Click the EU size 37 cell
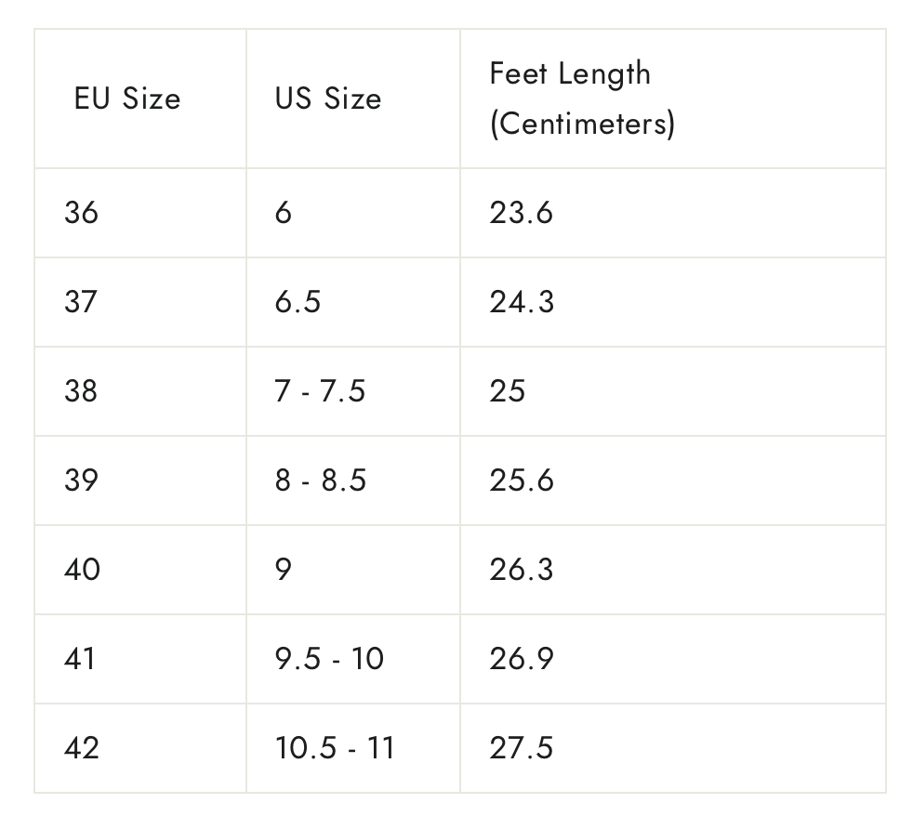This screenshot has width=913, height=816. click(81, 302)
